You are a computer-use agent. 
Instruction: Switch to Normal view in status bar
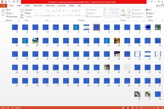click(x=124, y=108)
